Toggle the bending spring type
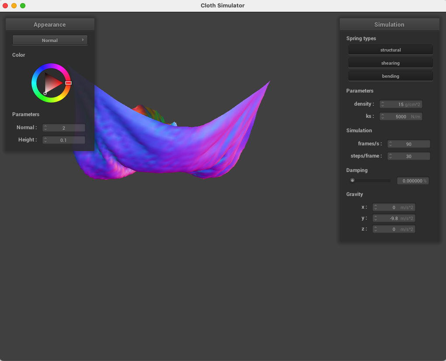The image size is (446, 361). [390, 76]
